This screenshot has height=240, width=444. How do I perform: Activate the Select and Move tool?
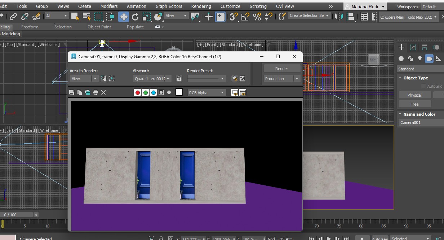tap(123, 17)
